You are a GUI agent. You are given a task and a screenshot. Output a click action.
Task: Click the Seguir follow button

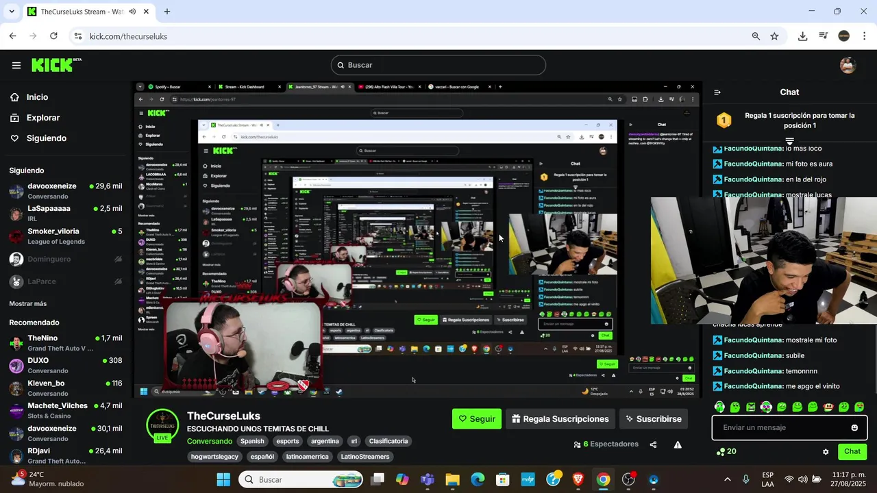477,419
